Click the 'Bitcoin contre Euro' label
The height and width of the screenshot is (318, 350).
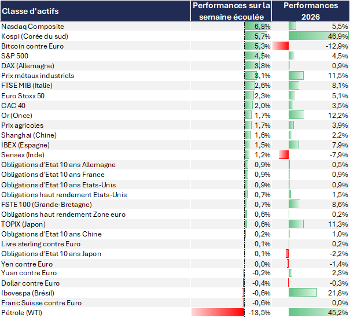click(32, 46)
